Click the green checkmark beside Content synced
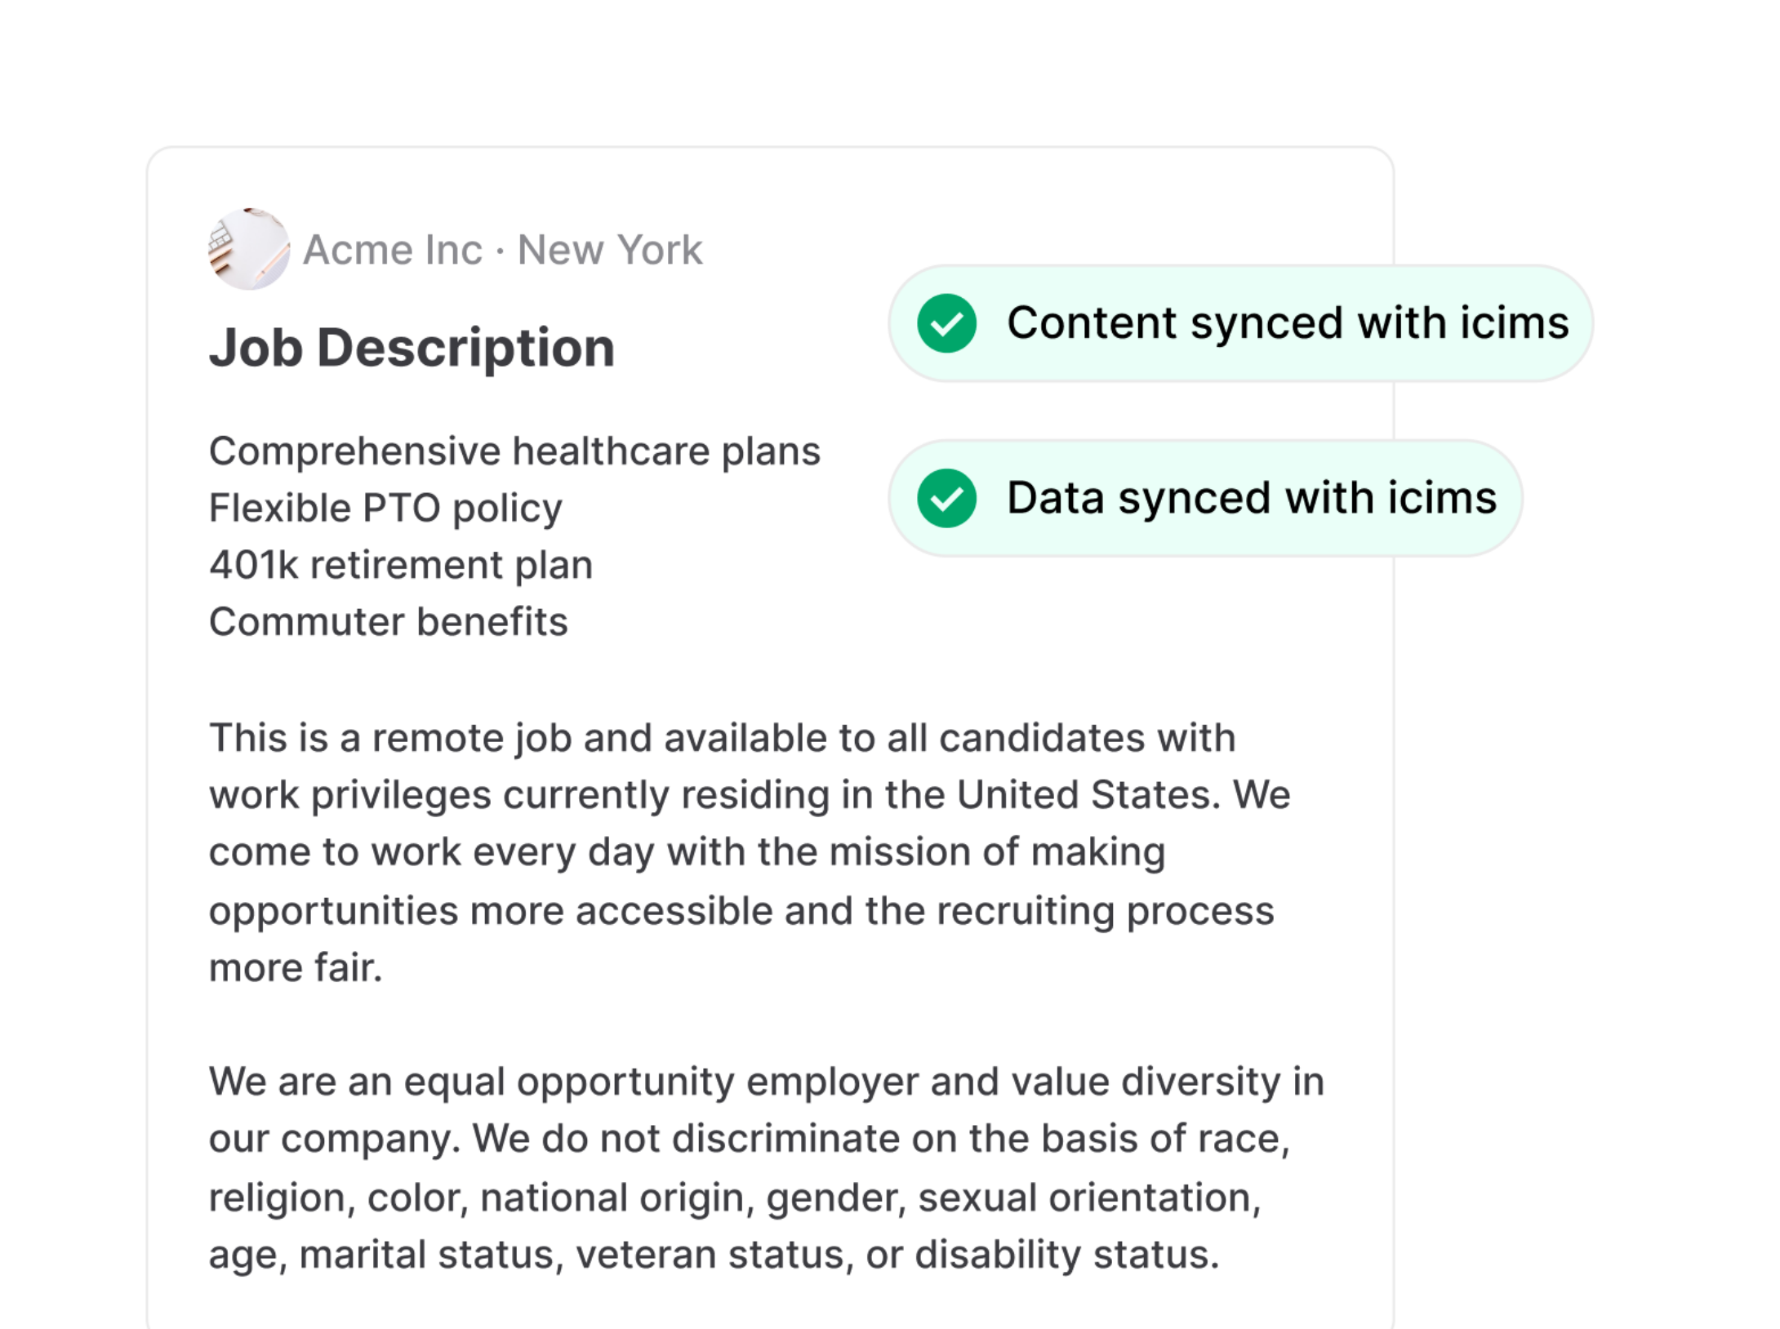Screen dimensions: 1780x1329 tap(946, 323)
